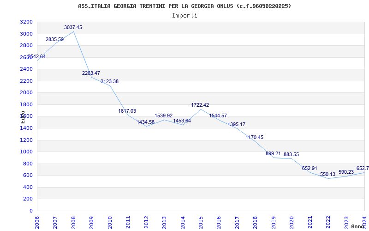
Task: Click x-axis year label 2014
Action: (182, 223)
